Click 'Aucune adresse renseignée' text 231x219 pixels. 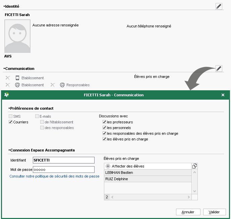coord(55,25)
